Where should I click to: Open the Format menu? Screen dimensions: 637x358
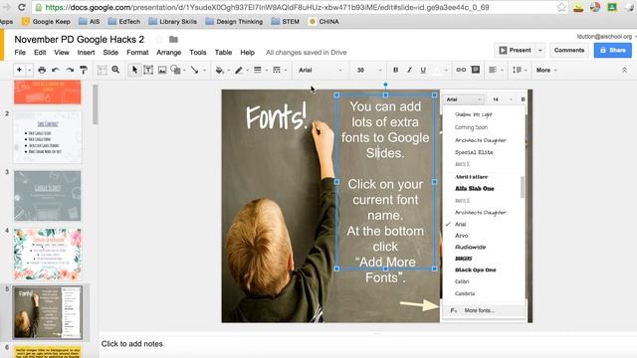137,53
